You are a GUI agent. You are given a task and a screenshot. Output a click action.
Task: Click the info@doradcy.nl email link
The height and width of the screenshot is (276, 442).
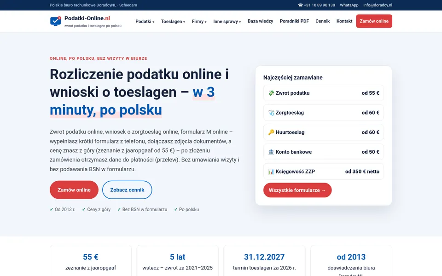coord(378,5)
